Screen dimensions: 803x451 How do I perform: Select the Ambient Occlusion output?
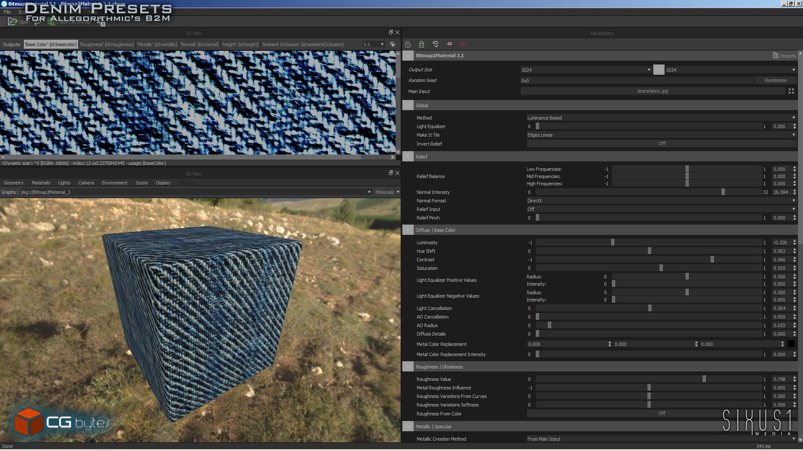click(303, 44)
